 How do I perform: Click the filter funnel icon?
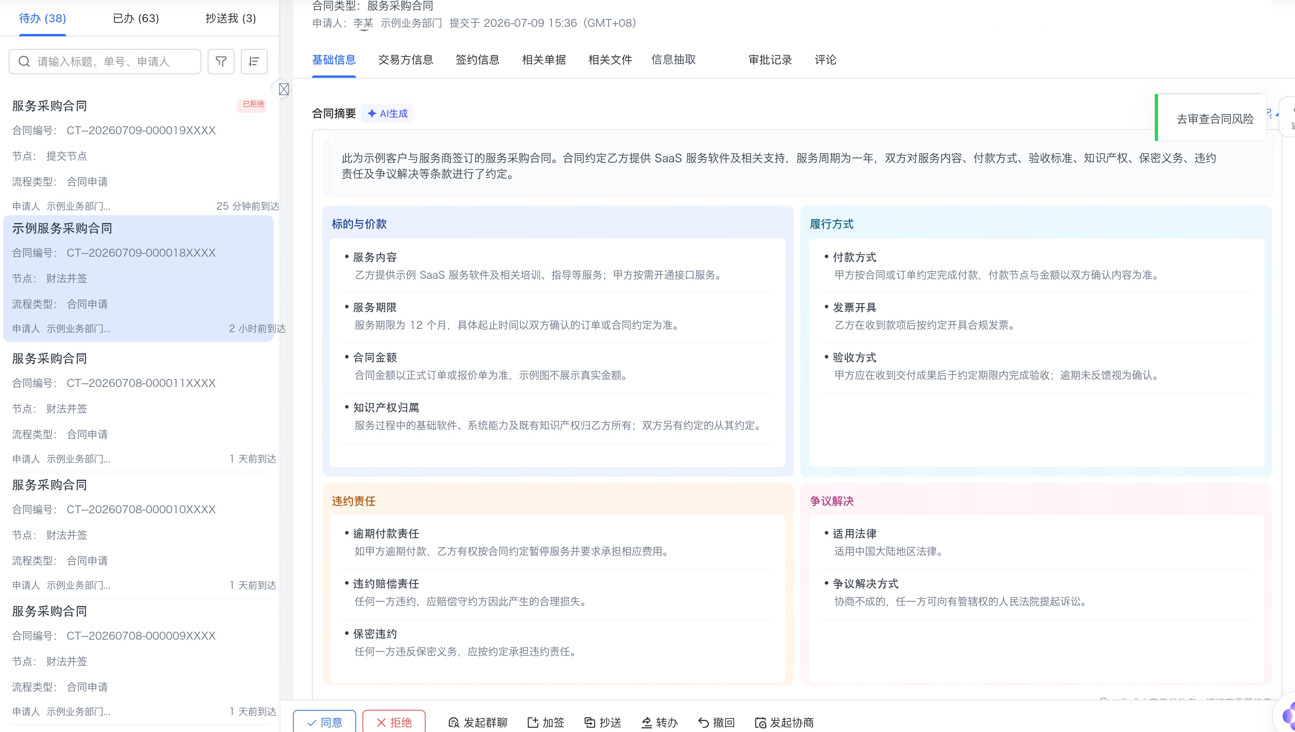click(221, 61)
